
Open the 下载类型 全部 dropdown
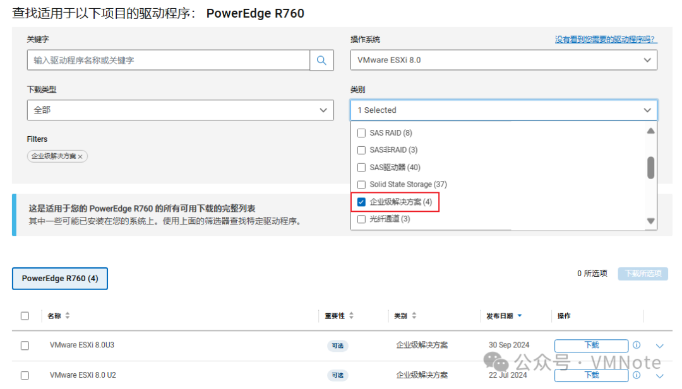[180, 110]
